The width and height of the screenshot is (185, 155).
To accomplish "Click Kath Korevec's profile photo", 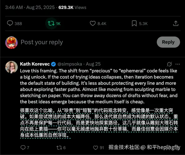I will point(11,67).
